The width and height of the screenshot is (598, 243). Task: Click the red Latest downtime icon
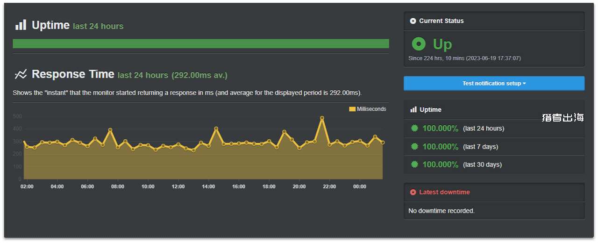coord(413,192)
